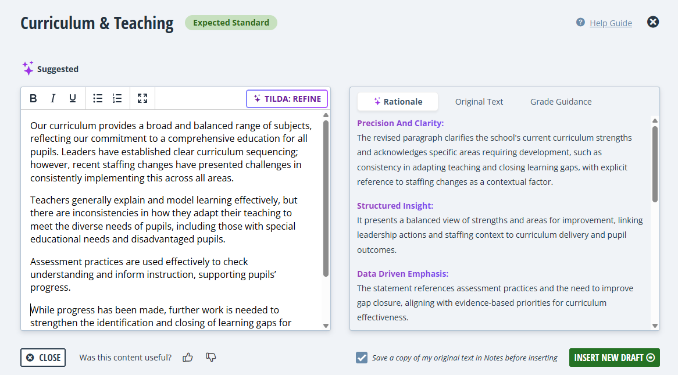
Task: Close the dialog with the X button
Action: coord(652,22)
